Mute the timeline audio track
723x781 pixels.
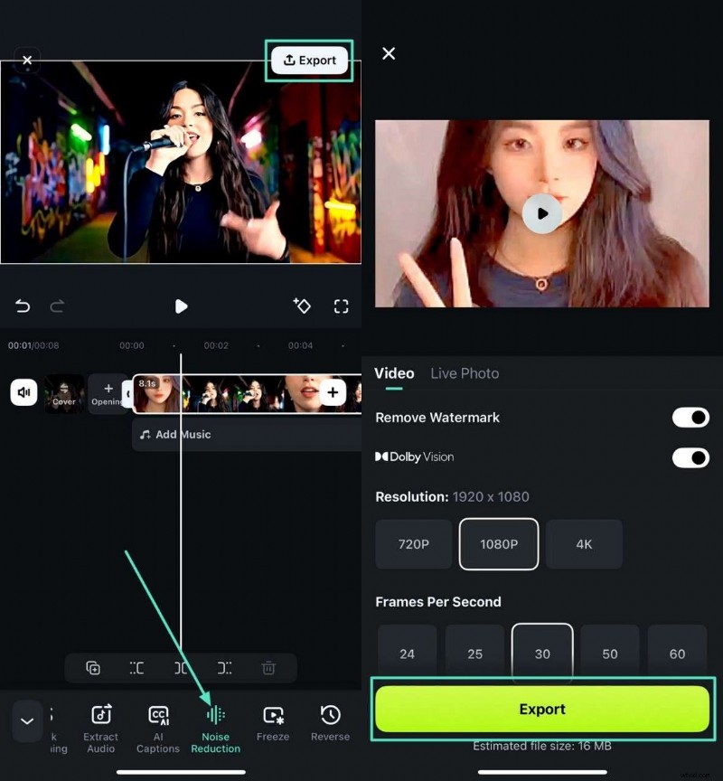(x=23, y=392)
